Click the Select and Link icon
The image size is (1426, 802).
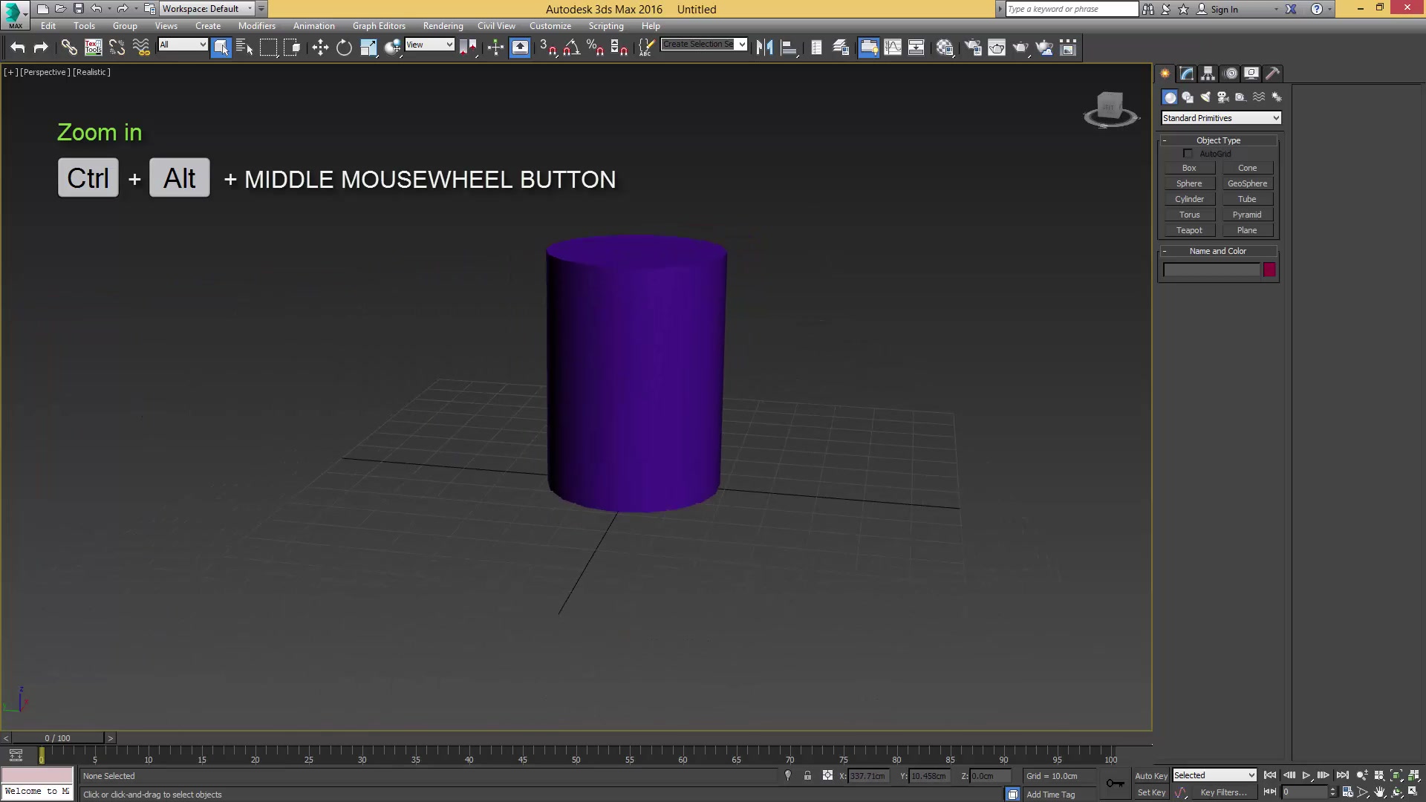coord(69,48)
